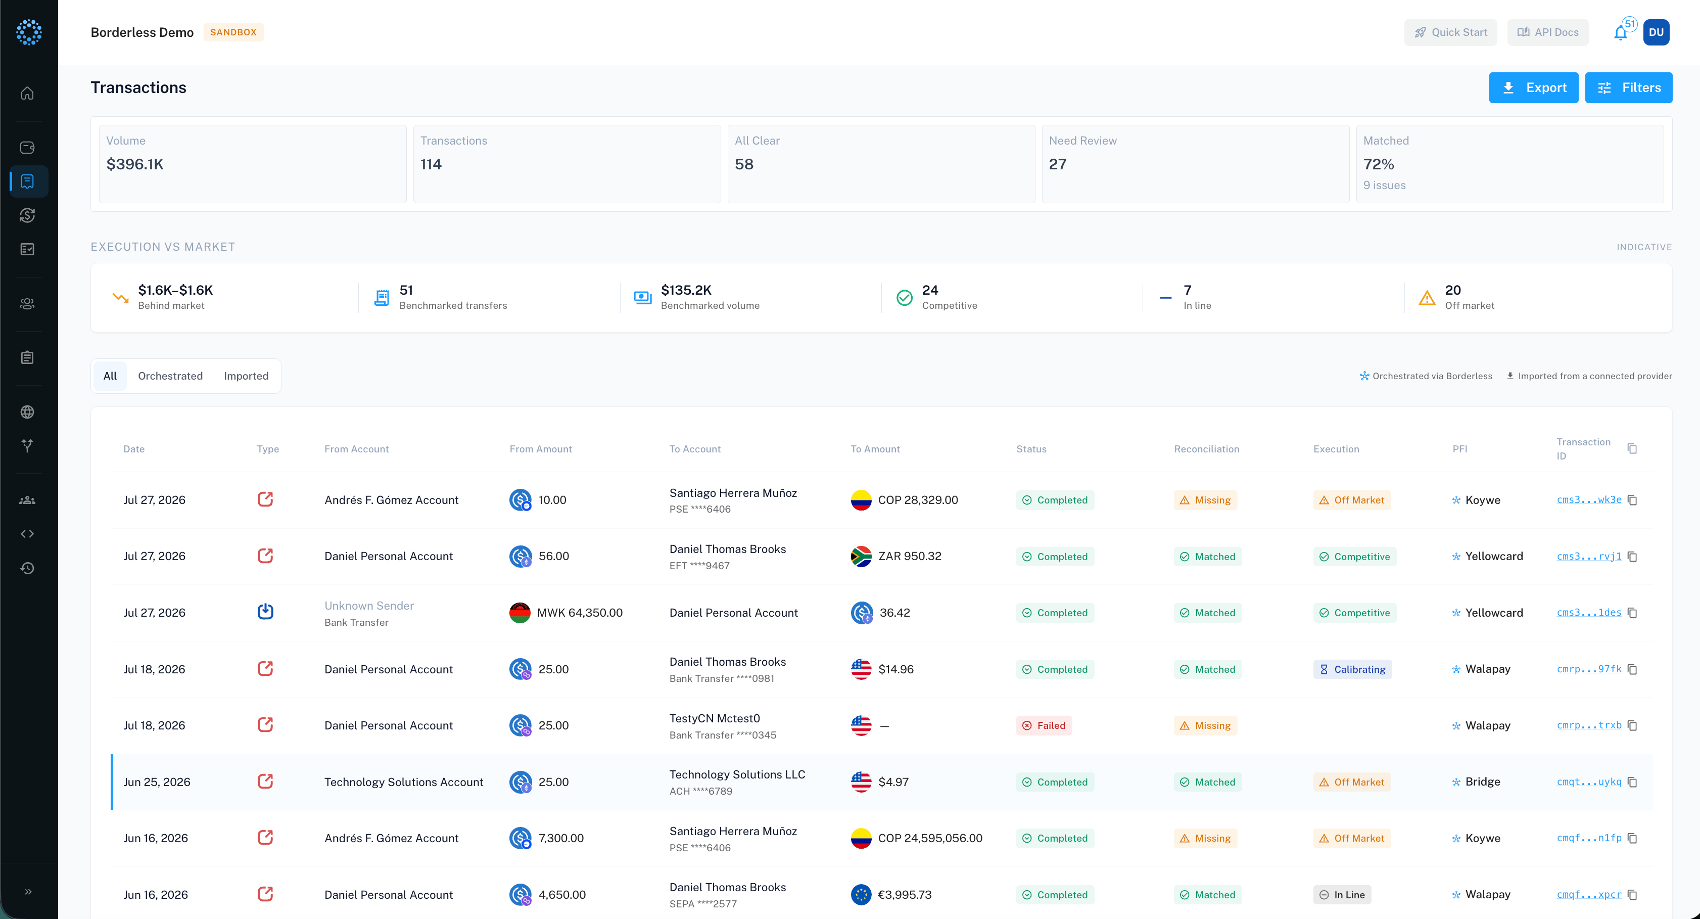Click the Export button
Image resolution: width=1700 pixels, height=919 pixels.
pyautogui.click(x=1533, y=88)
